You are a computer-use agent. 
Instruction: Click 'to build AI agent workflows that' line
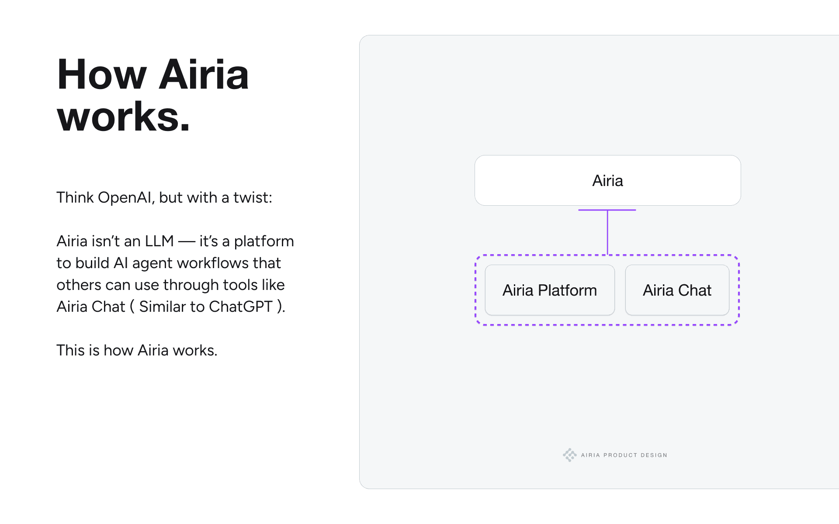tap(169, 263)
